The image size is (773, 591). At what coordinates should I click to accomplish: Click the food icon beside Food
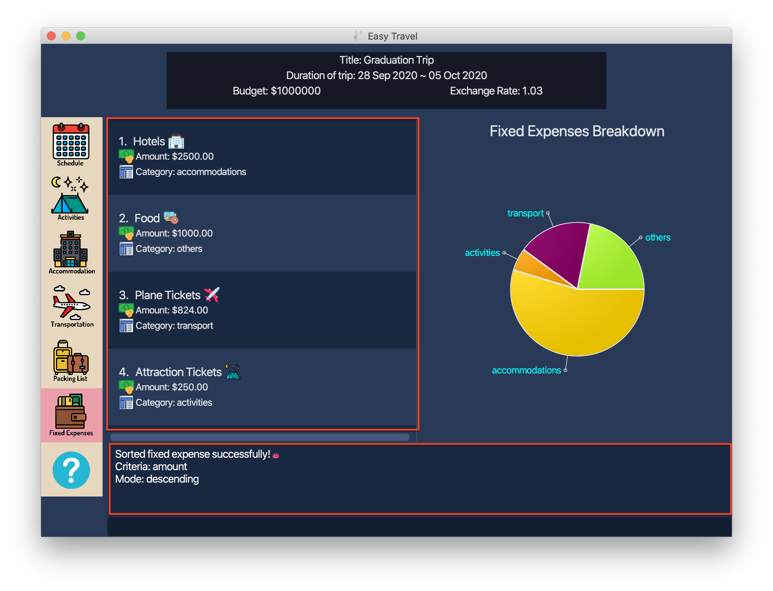coord(171,218)
